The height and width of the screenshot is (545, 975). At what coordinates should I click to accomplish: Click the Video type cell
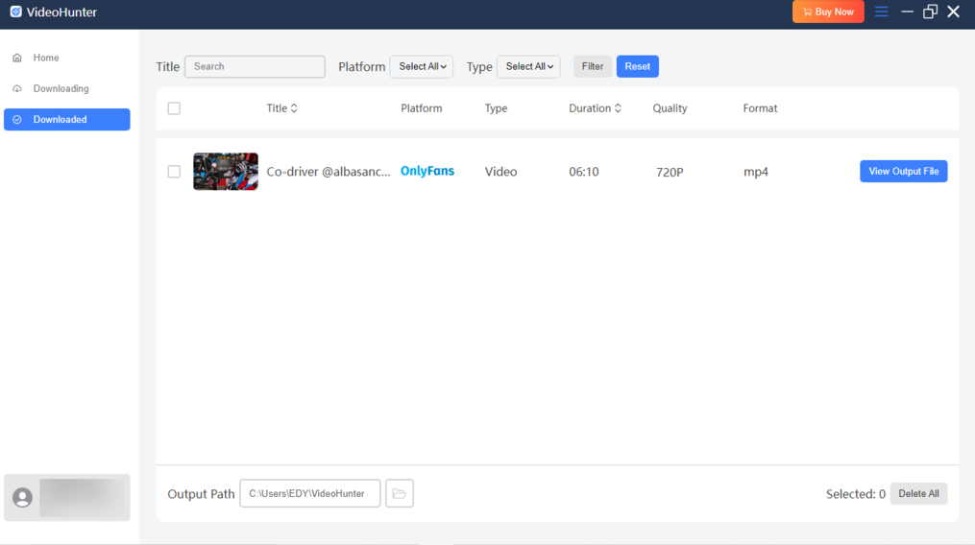pos(500,172)
